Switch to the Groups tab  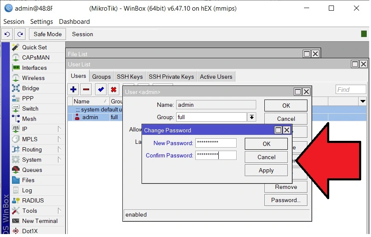pyautogui.click(x=101, y=77)
